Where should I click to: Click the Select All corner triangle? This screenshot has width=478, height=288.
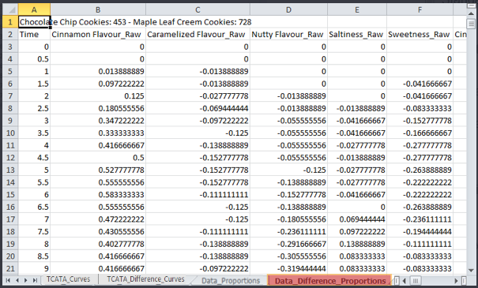(x=11, y=9)
